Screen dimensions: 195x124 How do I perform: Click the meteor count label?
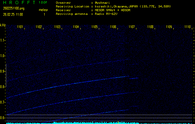(x=43, y=10)
